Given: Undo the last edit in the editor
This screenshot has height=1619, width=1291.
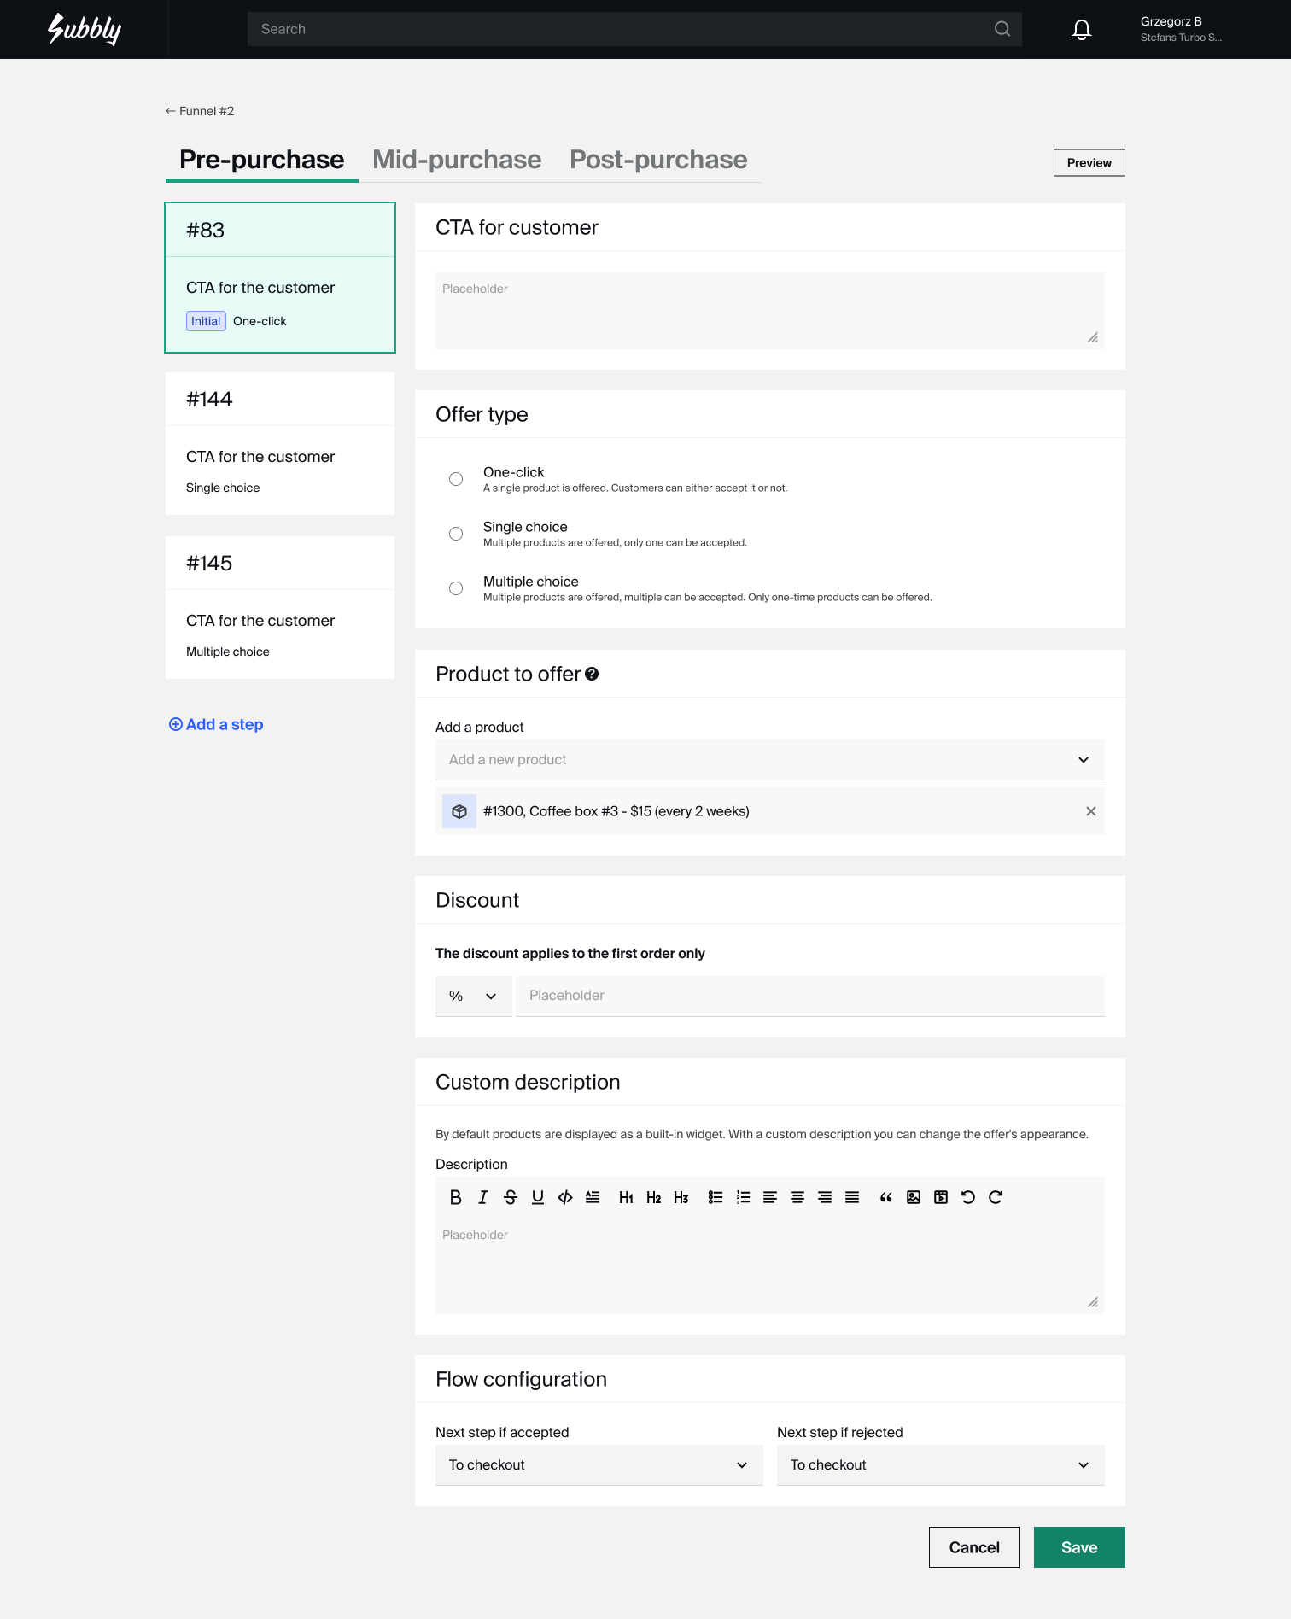Looking at the screenshot, I should 968,1197.
